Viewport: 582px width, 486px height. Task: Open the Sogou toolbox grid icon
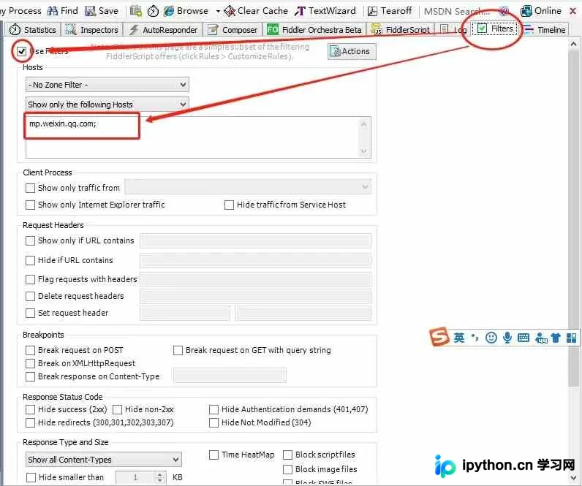[571, 338]
